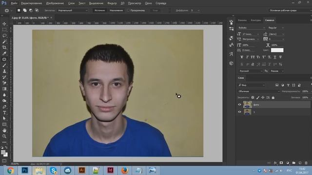
Task: Open the Файл menu
Action: click(x=14, y=3)
